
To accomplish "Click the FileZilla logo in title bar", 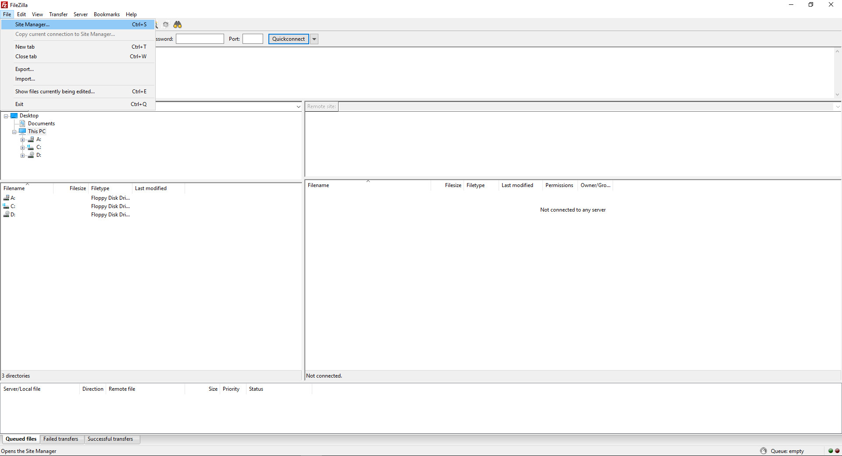I will pos(4,5).
